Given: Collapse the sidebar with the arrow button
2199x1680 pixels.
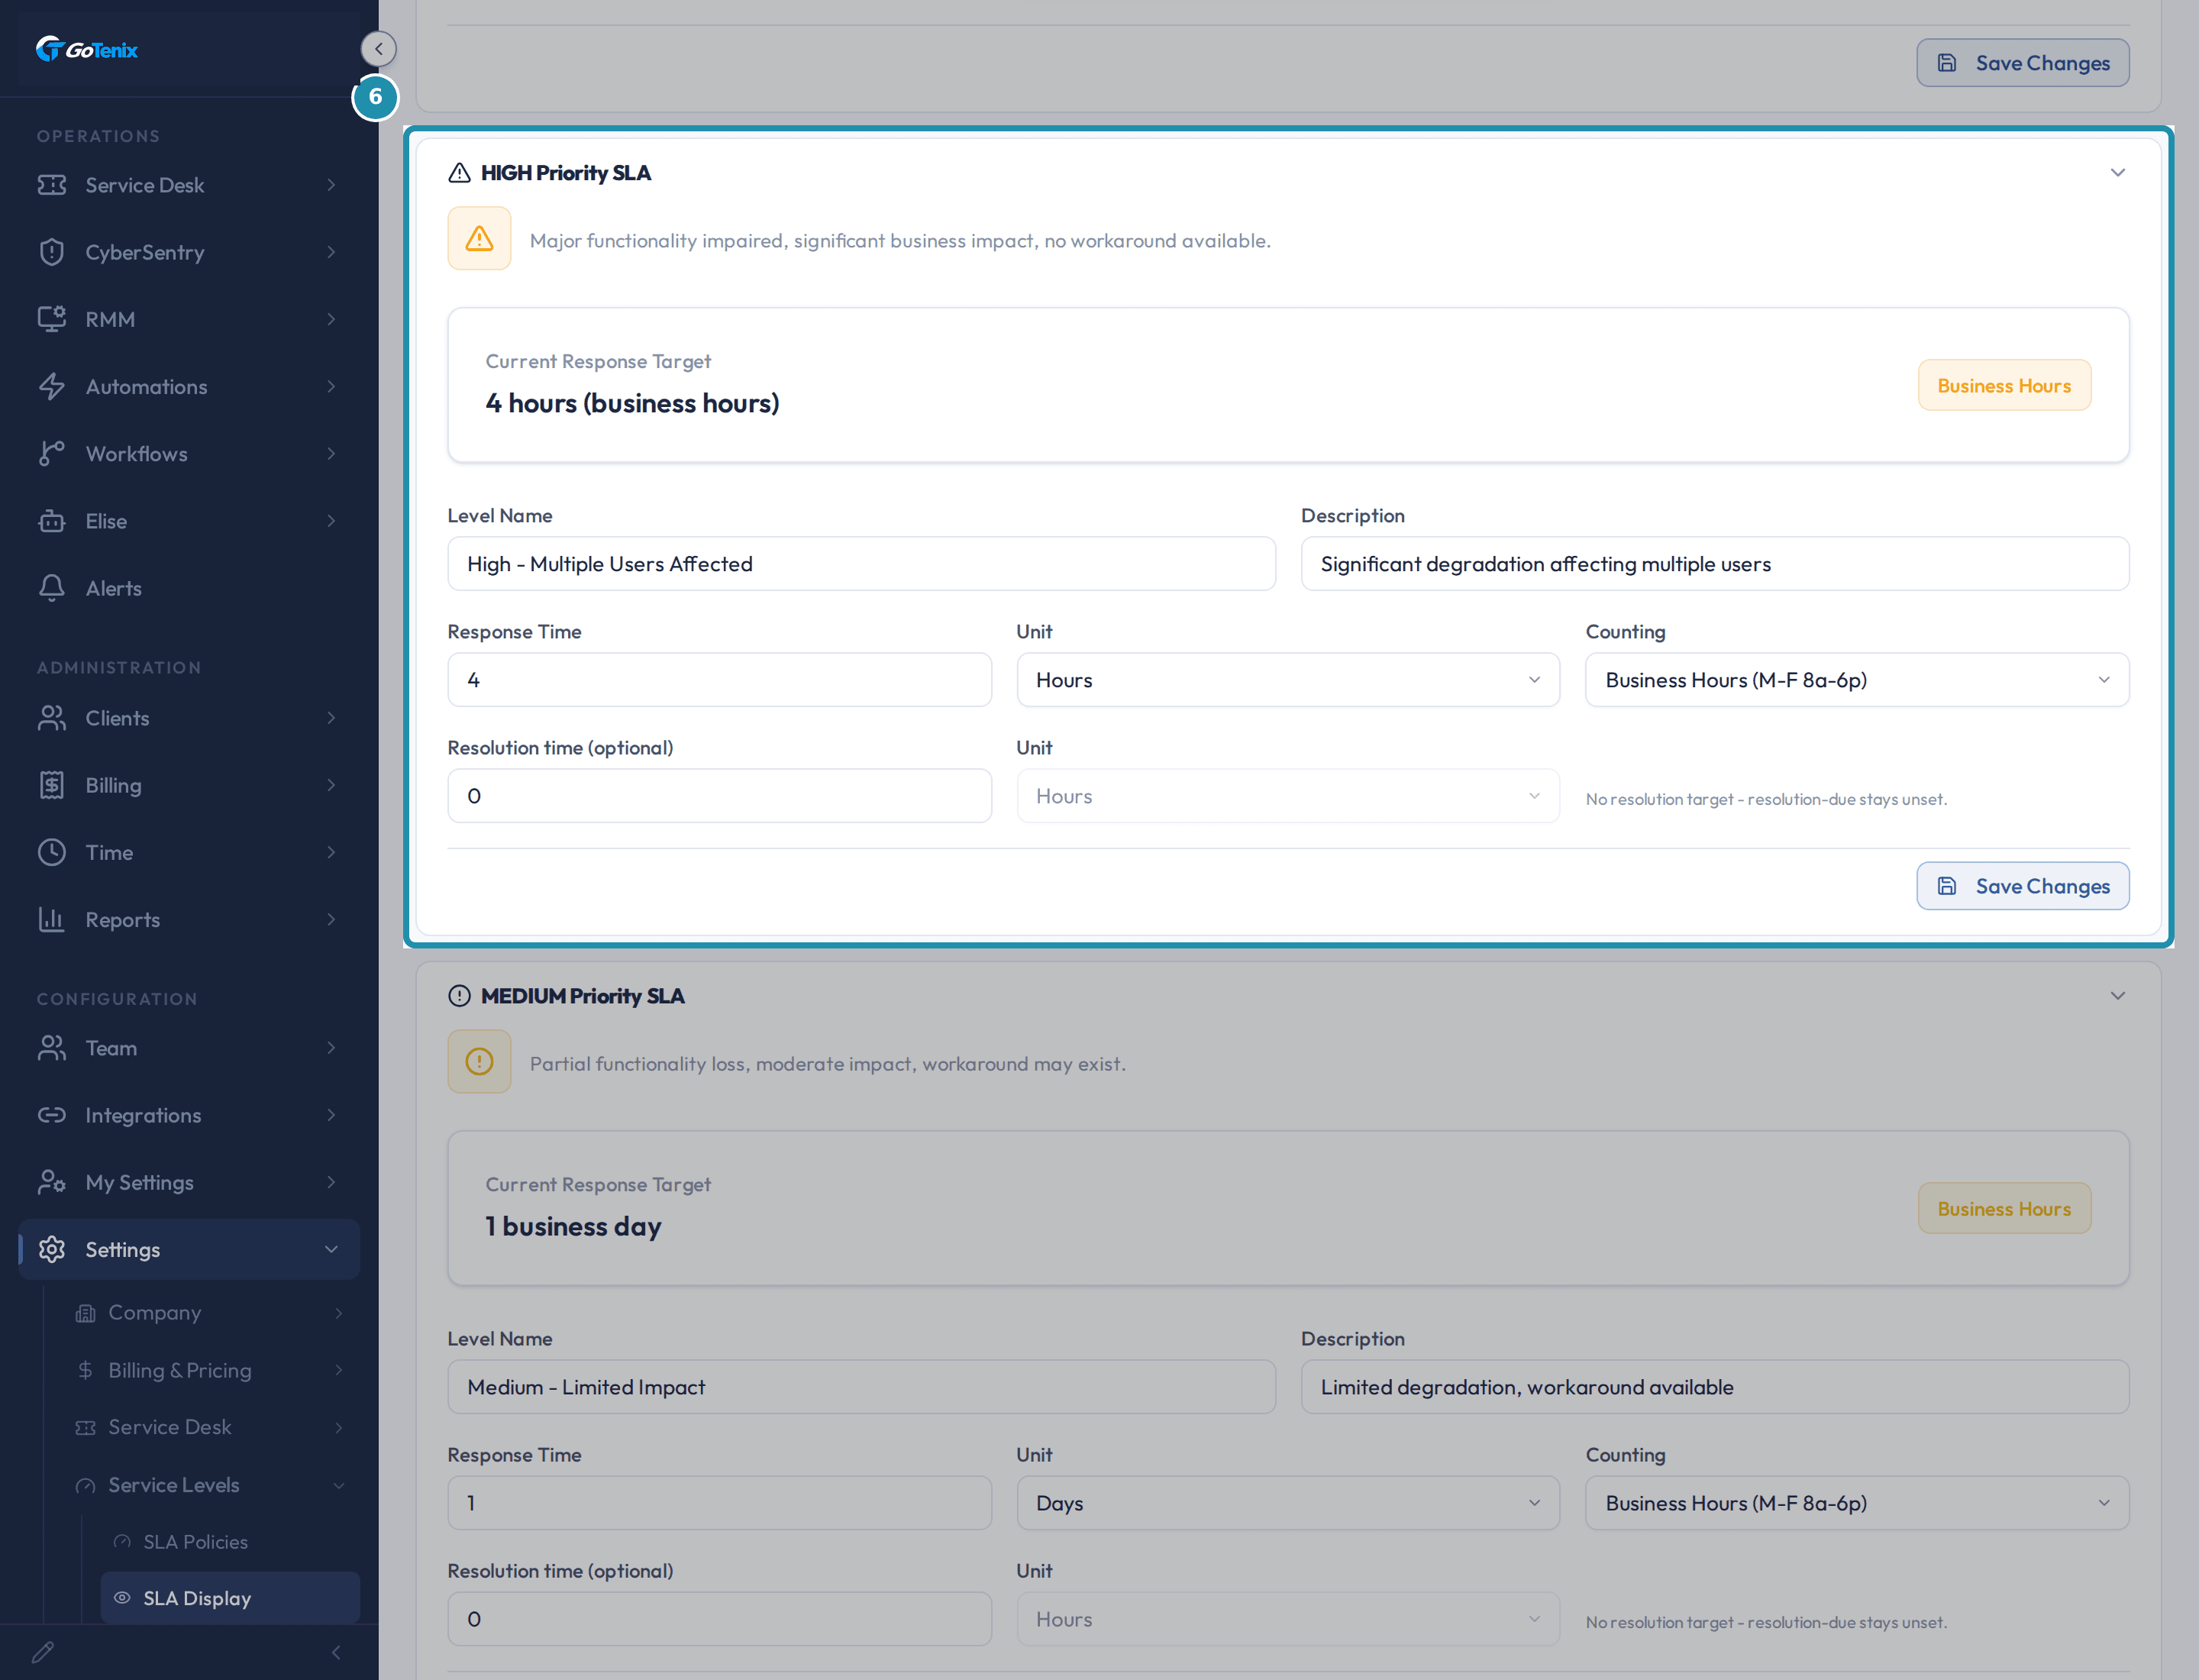Looking at the screenshot, I should 378,49.
